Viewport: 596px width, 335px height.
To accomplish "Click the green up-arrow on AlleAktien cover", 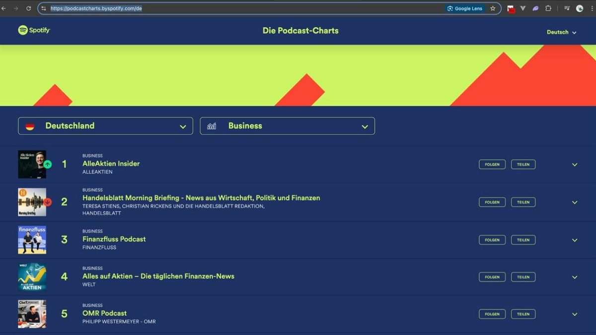I will click(x=47, y=164).
